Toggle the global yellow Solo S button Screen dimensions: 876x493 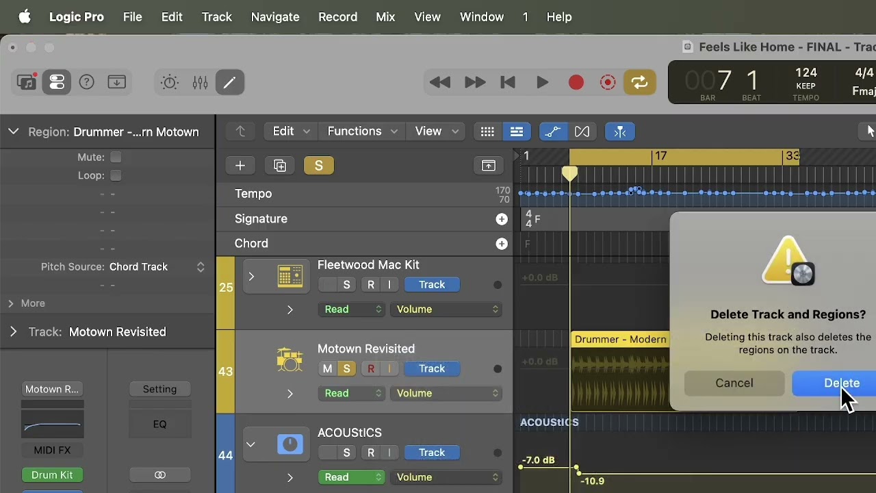click(319, 166)
